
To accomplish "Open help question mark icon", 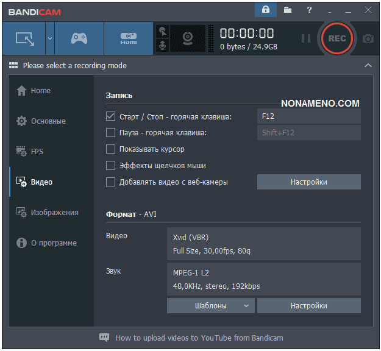I will [x=310, y=10].
